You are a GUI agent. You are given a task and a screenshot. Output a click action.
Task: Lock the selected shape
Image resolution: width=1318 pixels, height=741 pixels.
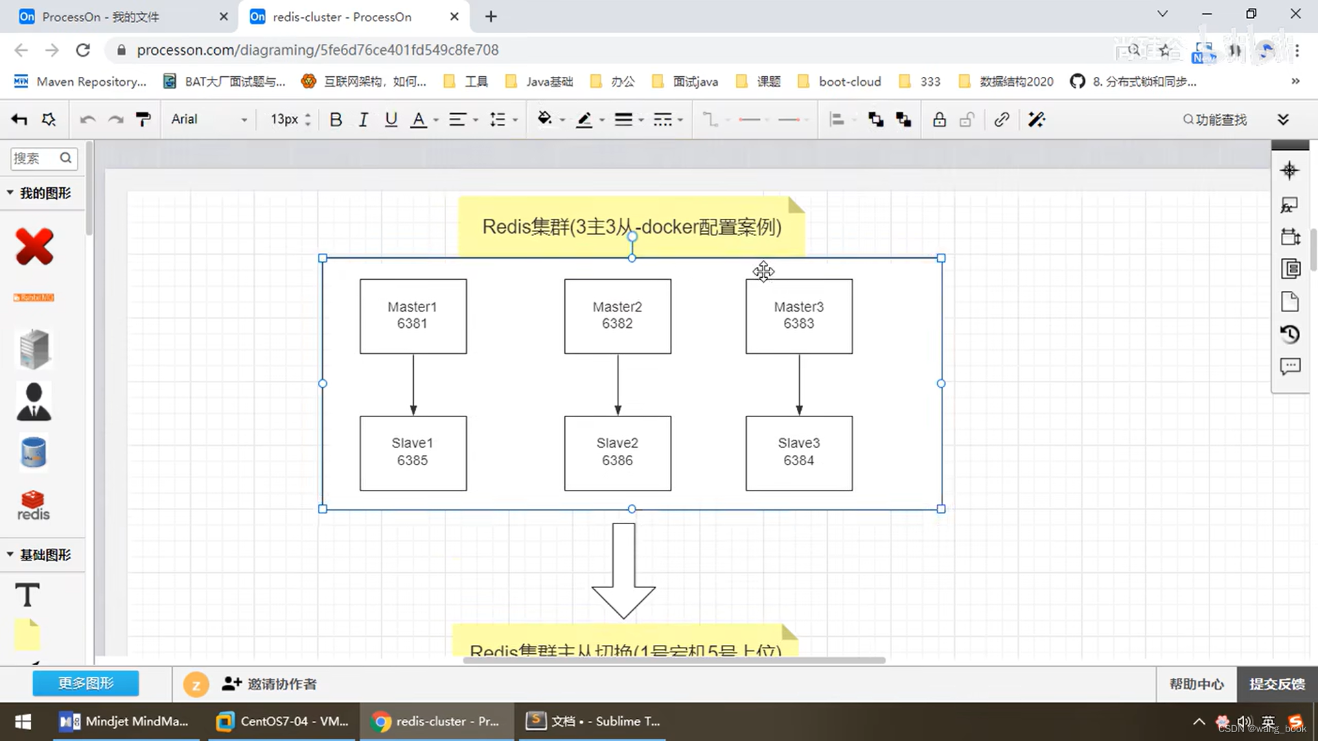coord(939,119)
